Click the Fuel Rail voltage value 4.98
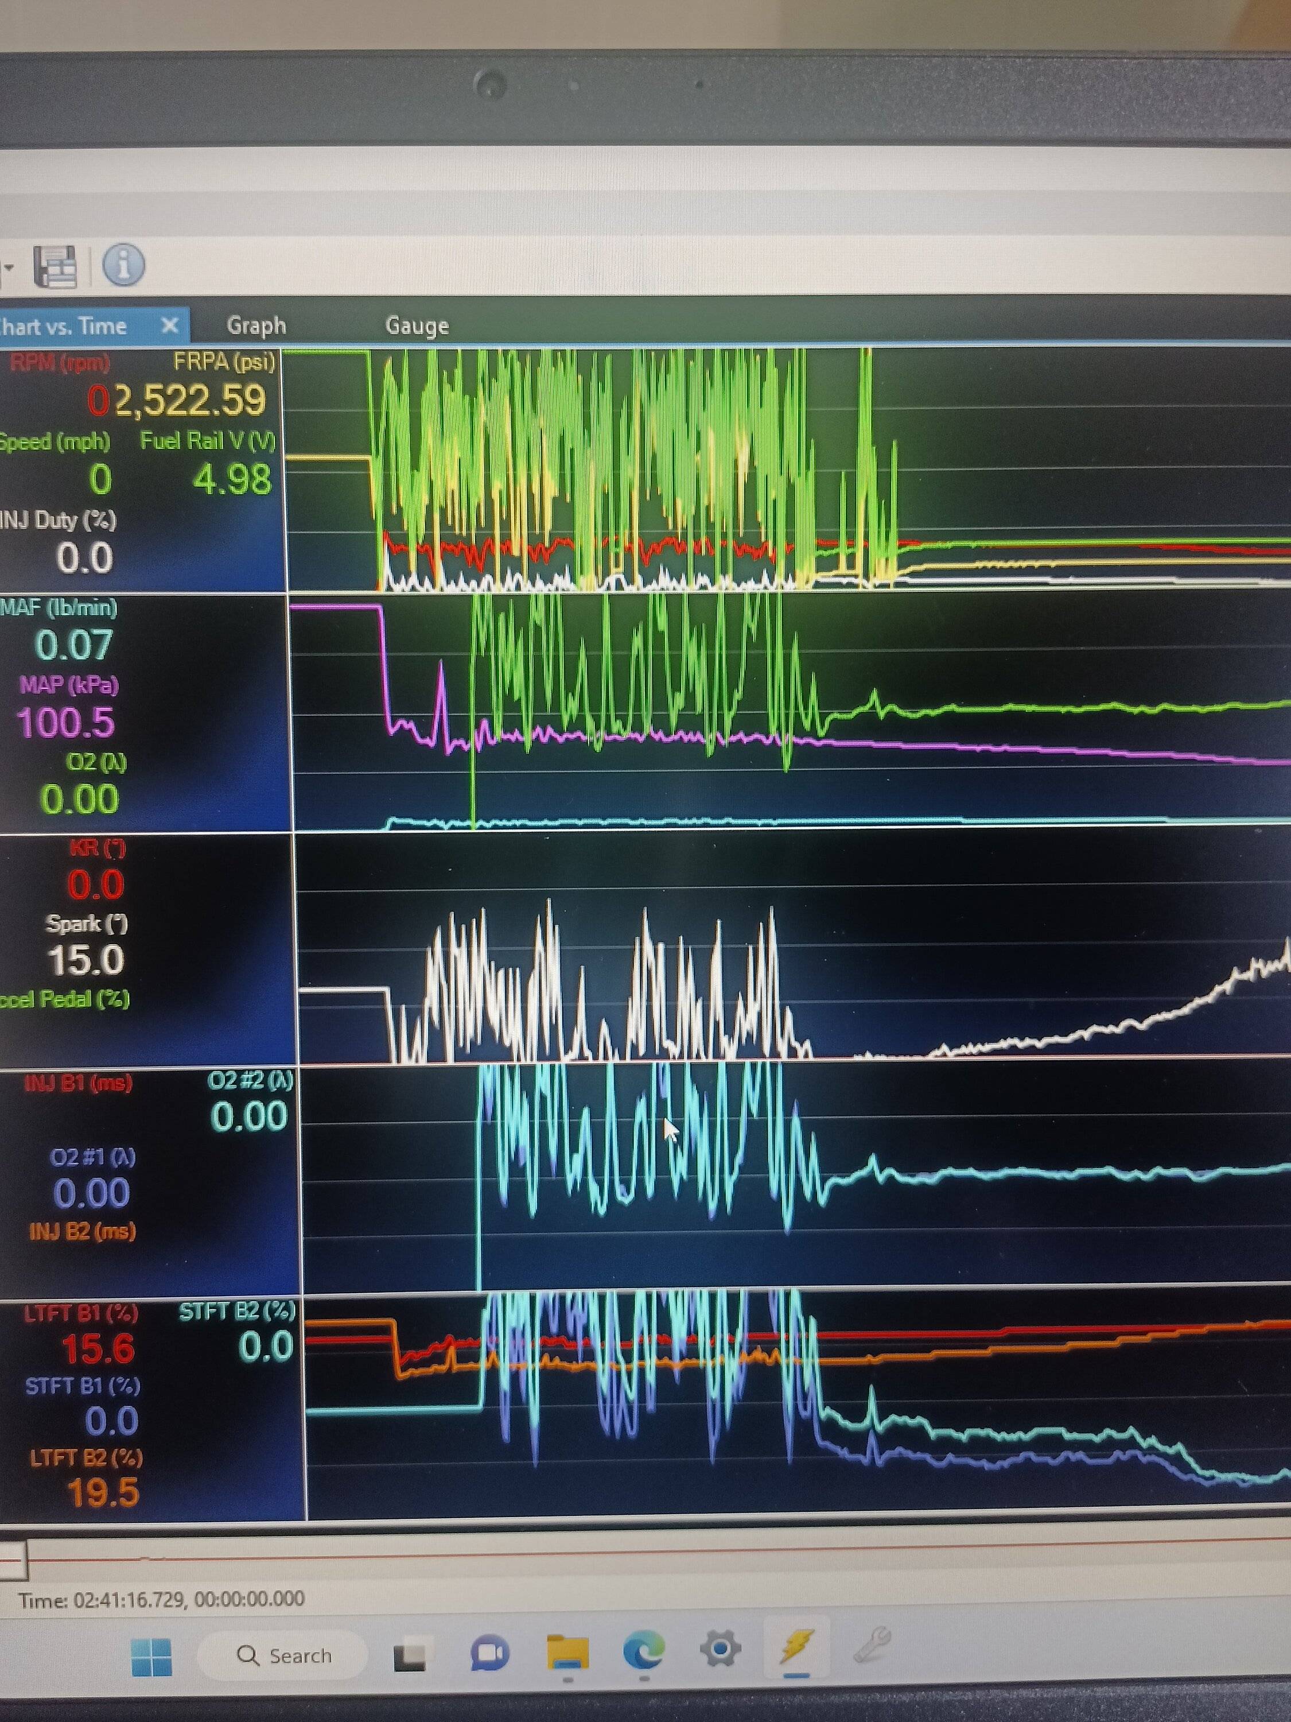This screenshot has width=1291, height=1722. click(x=233, y=479)
